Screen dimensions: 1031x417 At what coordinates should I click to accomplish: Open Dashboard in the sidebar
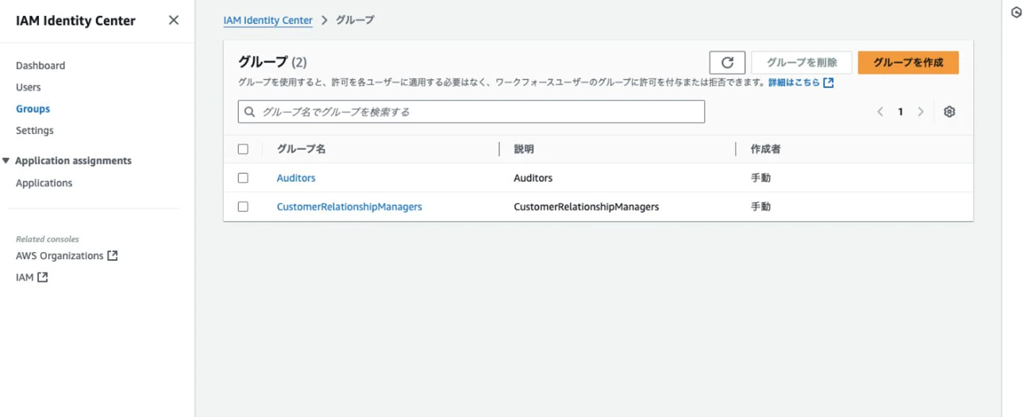40,66
